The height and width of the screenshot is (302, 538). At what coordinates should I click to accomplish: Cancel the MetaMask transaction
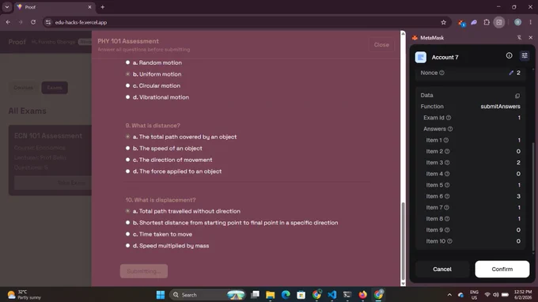click(442, 269)
